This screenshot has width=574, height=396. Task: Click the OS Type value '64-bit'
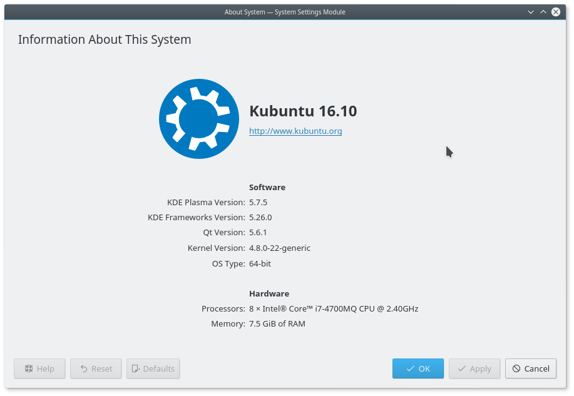click(260, 263)
